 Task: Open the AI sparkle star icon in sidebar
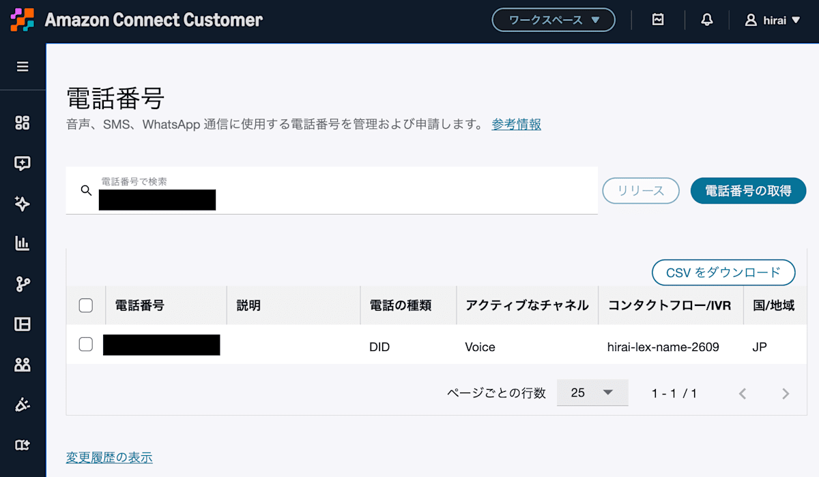point(23,204)
